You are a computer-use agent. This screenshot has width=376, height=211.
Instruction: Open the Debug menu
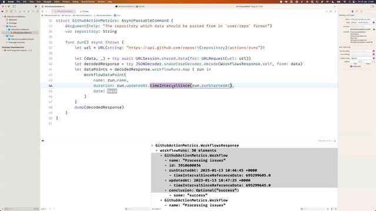pyautogui.click(x=75, y=1)
